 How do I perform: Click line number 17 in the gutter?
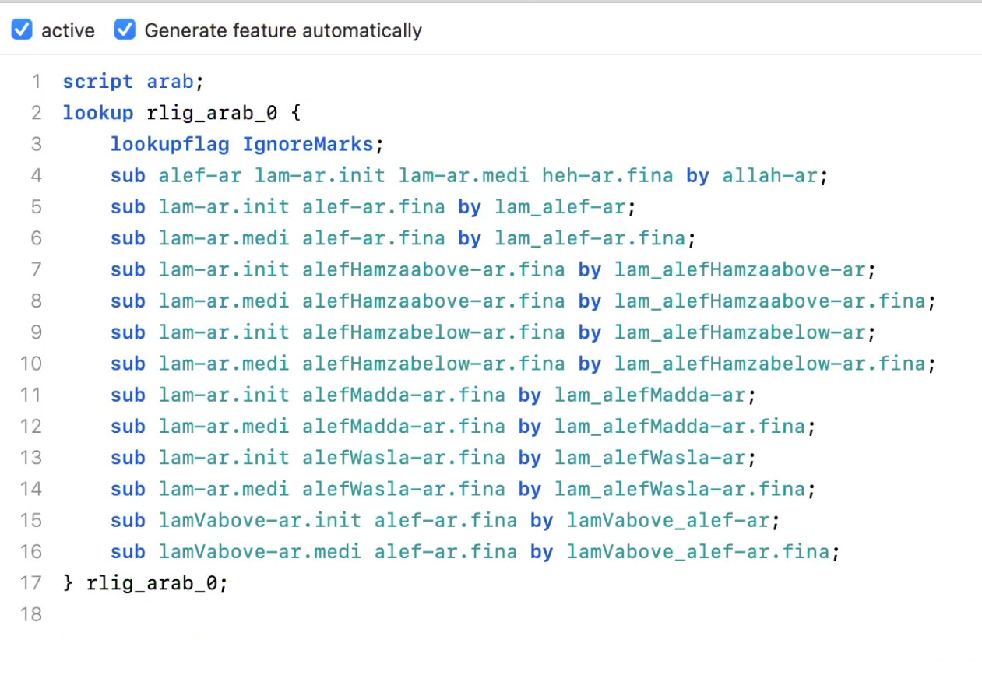(30, 583)
